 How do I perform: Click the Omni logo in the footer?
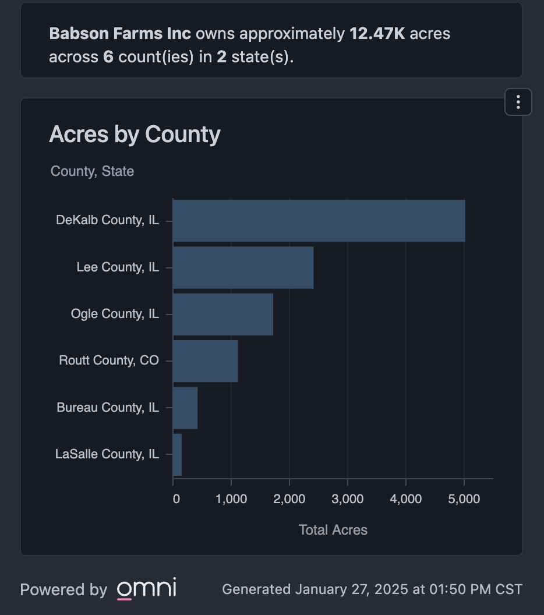coord(147,589)
